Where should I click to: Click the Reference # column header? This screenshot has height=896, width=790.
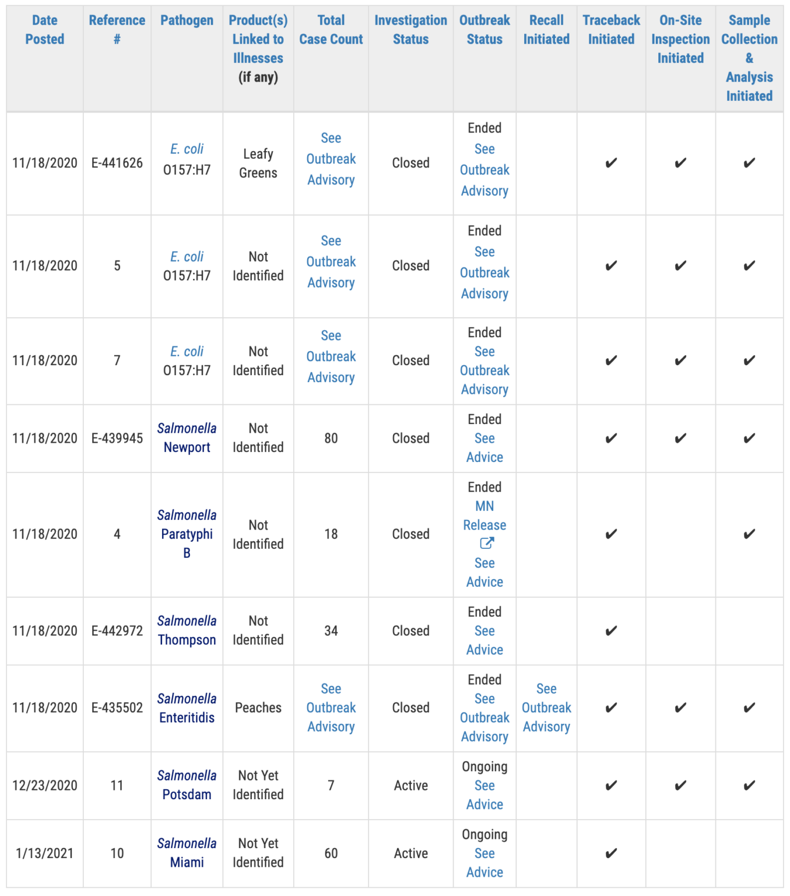pos(117,30)
